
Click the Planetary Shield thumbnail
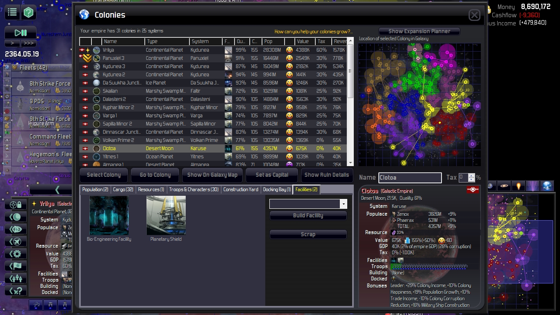tap(166, 215)
